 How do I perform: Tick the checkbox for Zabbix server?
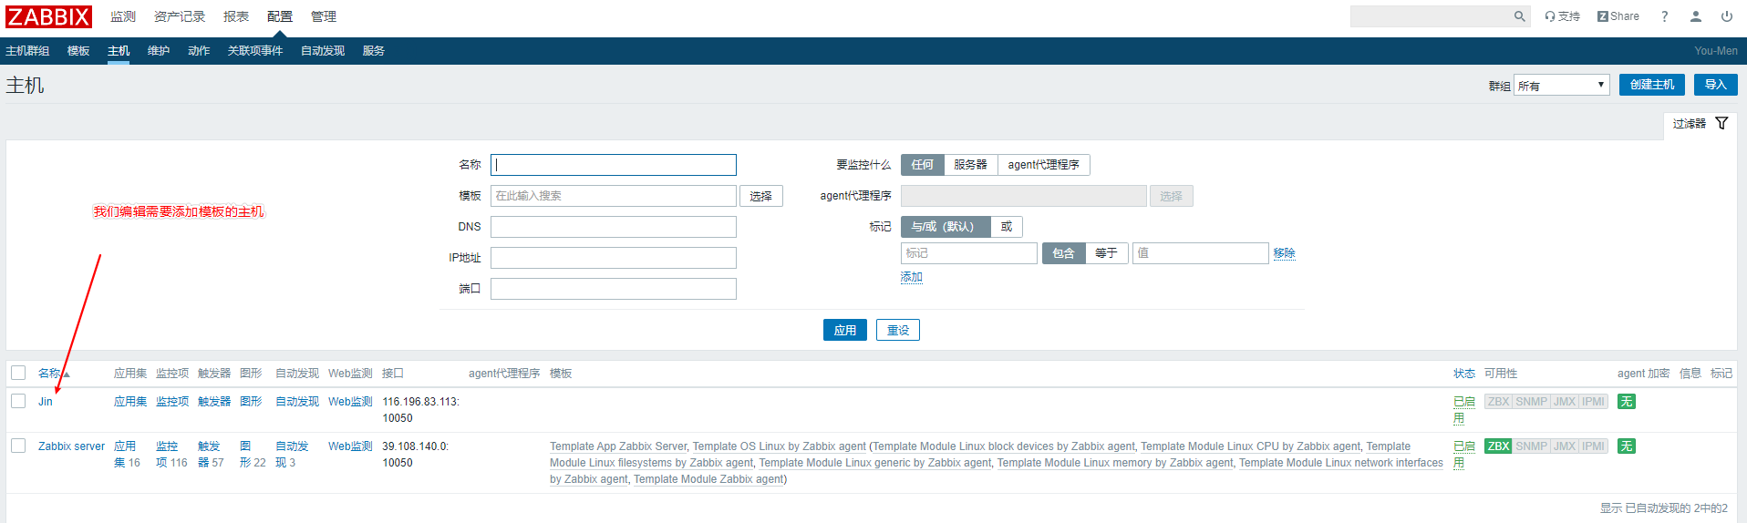[18, 446]
